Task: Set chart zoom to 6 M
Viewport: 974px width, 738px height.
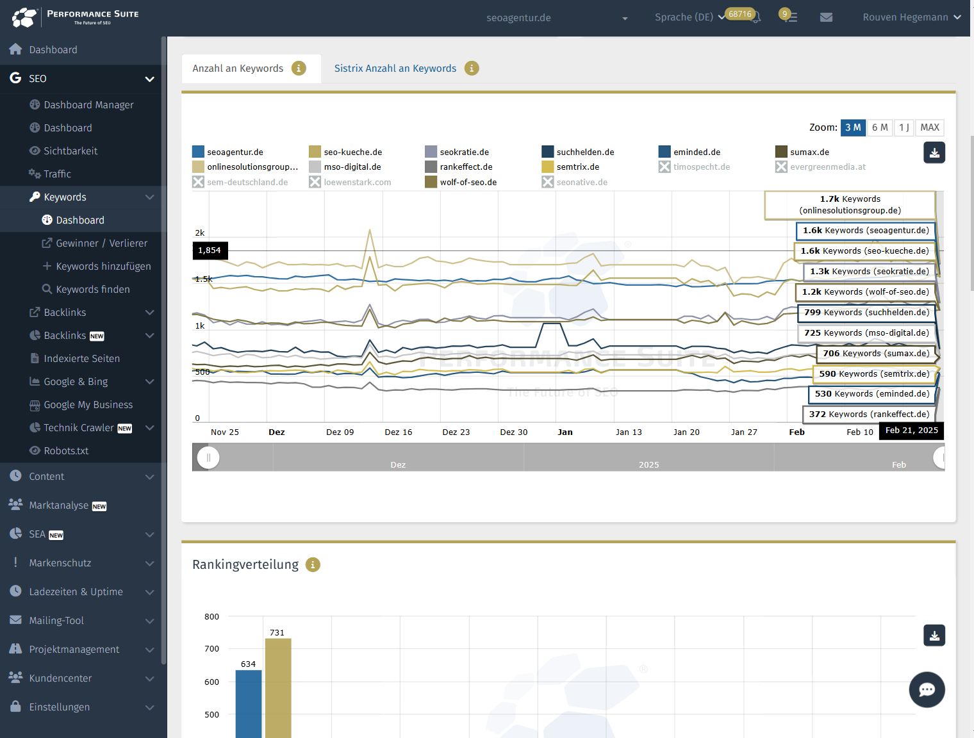Action: pos(880,127)
